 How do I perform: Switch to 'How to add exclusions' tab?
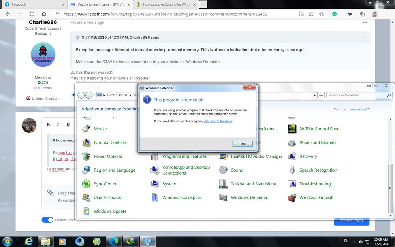166,4
